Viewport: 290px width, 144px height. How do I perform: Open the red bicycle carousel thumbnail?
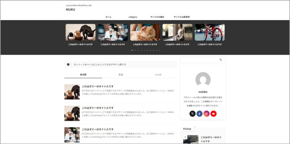click(x=210, y=32)
